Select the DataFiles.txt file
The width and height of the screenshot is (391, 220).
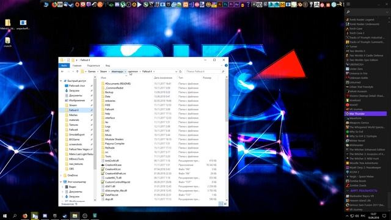[111, 195]
